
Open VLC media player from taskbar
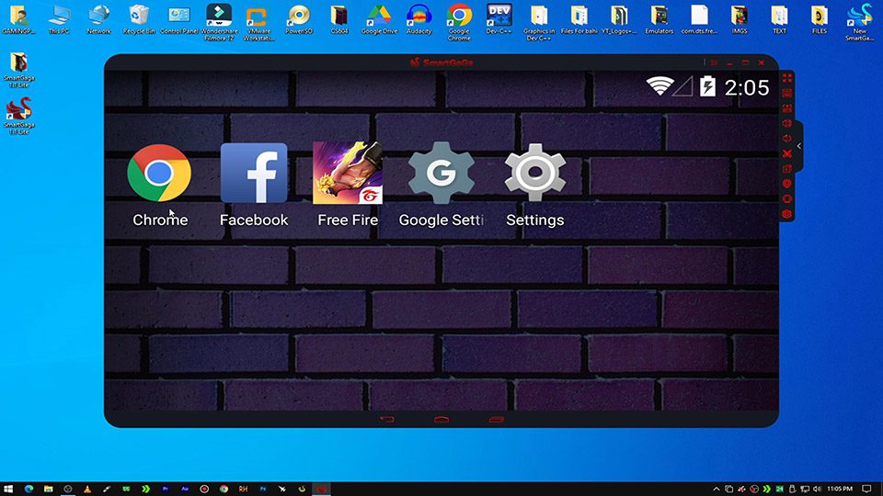pyautogui.click(x=87, y=489)
